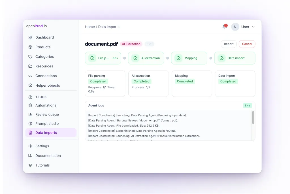
Task: Click the Mapping step checkmark icon
Action: point(178,58)
